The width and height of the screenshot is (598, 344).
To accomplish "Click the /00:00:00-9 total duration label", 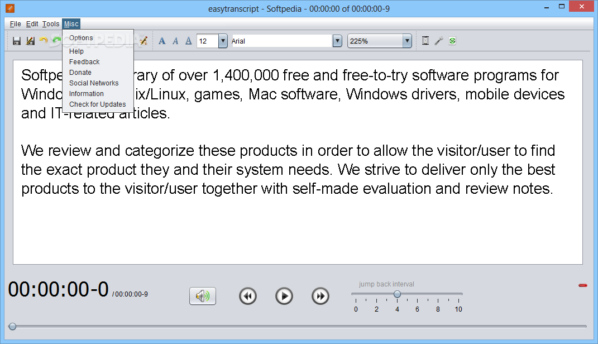I will point(130,294).
